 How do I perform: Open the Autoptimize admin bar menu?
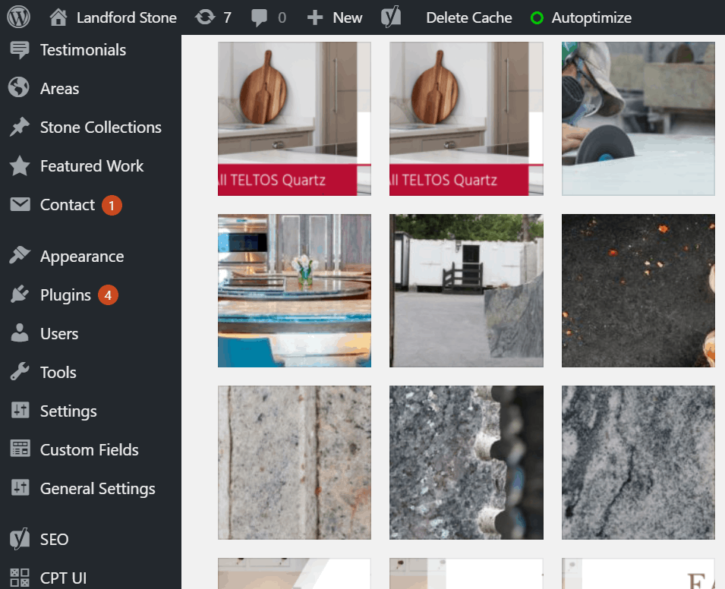tap(591, 17)
